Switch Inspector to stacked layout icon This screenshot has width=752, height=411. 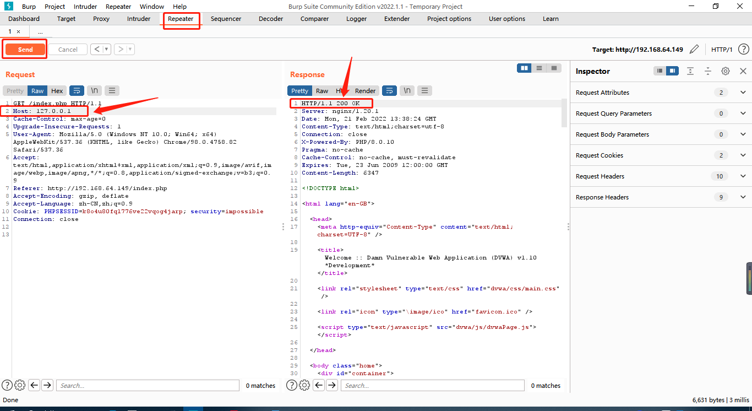[660, 71]
